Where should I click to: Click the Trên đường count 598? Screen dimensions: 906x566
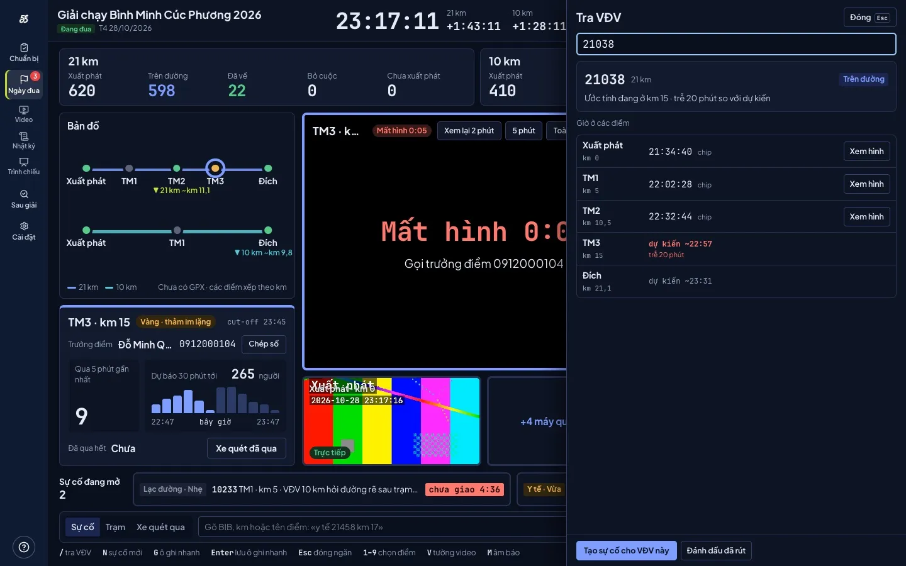tap(162, 91)
